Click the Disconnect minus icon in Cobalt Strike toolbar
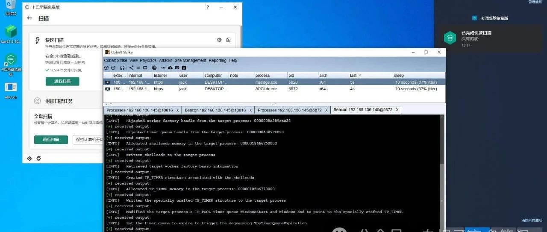The image size is (547, 232). point(113,68)
